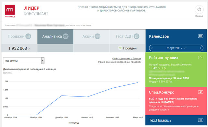Image resolution: width=208 pixels, height=127 pixels.
Task: Click the ЛИДЕР title text
Action: click(32, 8)
